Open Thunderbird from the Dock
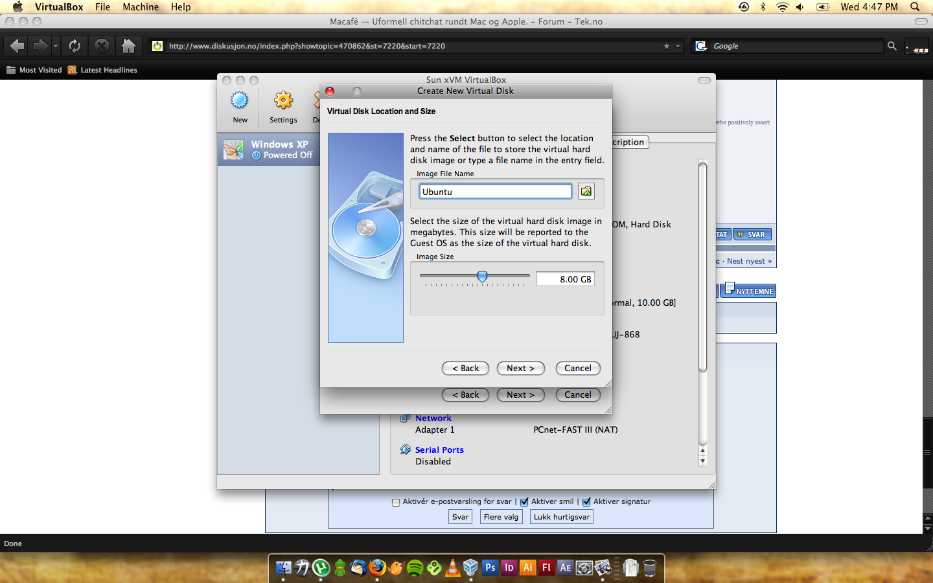Image resolution: width=933 pixels, height=583 pixels. (358, 567)
